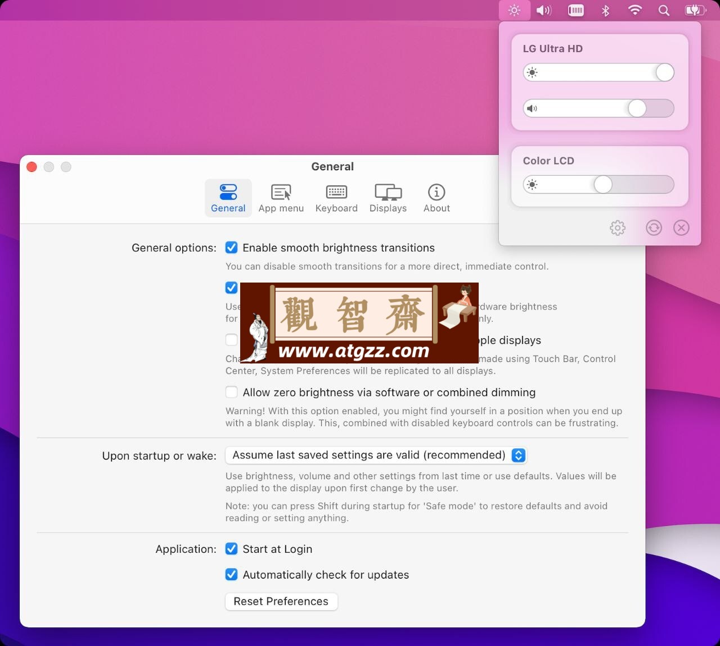Open preferences via popup gear icon
This screenshot has height=646, width=720.
coord(618,228)
